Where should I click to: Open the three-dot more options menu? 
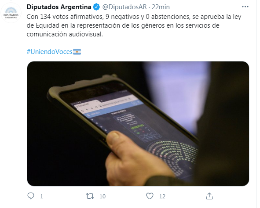[245, 7]
